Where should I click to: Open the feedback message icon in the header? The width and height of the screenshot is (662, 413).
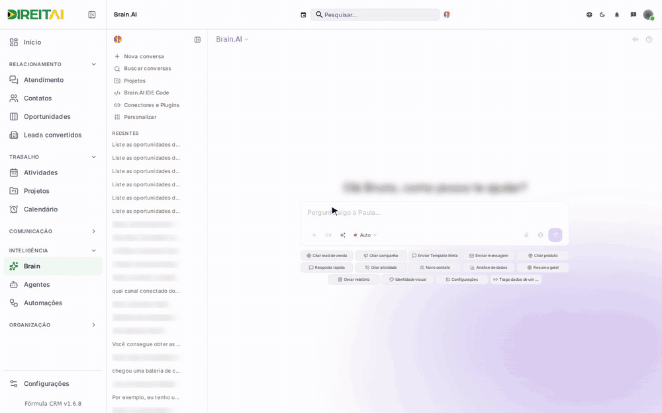pyautogui.click(x=634, y=15)
